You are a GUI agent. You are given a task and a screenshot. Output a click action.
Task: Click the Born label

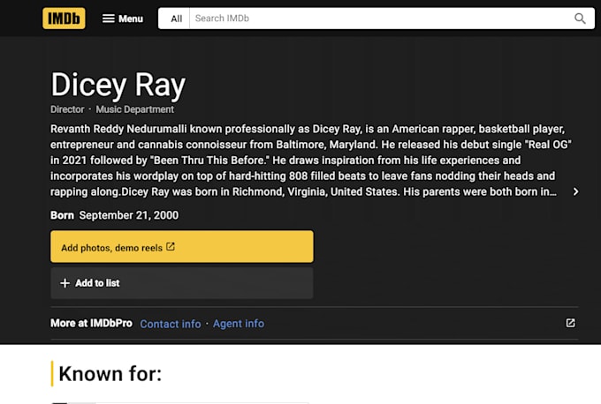(x=62, y=215)
